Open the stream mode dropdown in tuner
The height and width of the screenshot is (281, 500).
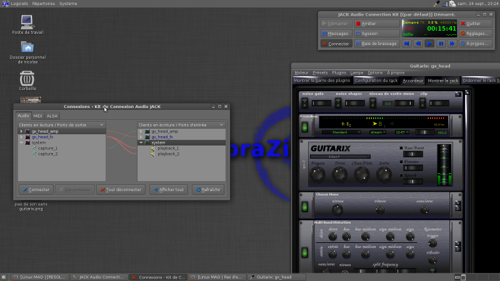(378, 132)
